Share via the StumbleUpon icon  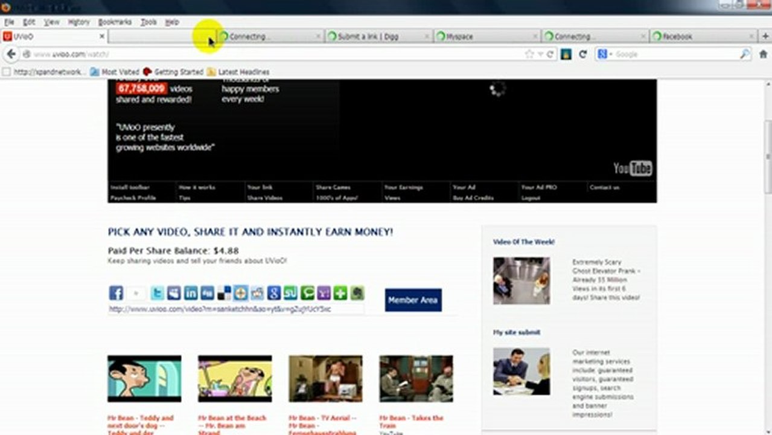tap(290, 293)
